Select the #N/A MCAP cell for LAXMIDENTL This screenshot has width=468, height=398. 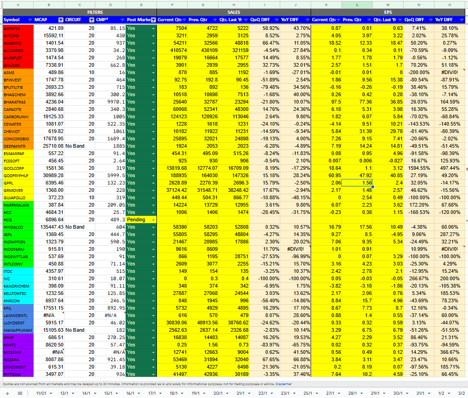(49, 315)
